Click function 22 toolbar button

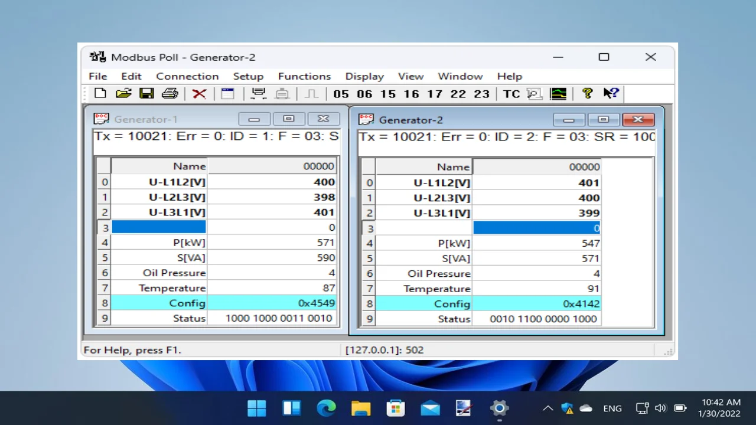pos(458,94)
